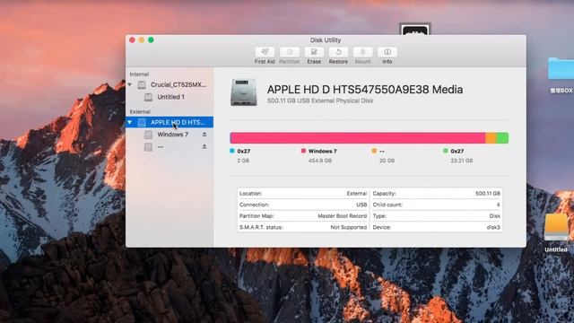Click the orange segment of the usage bar
The image size is (574, 323).
pos(491,138)
